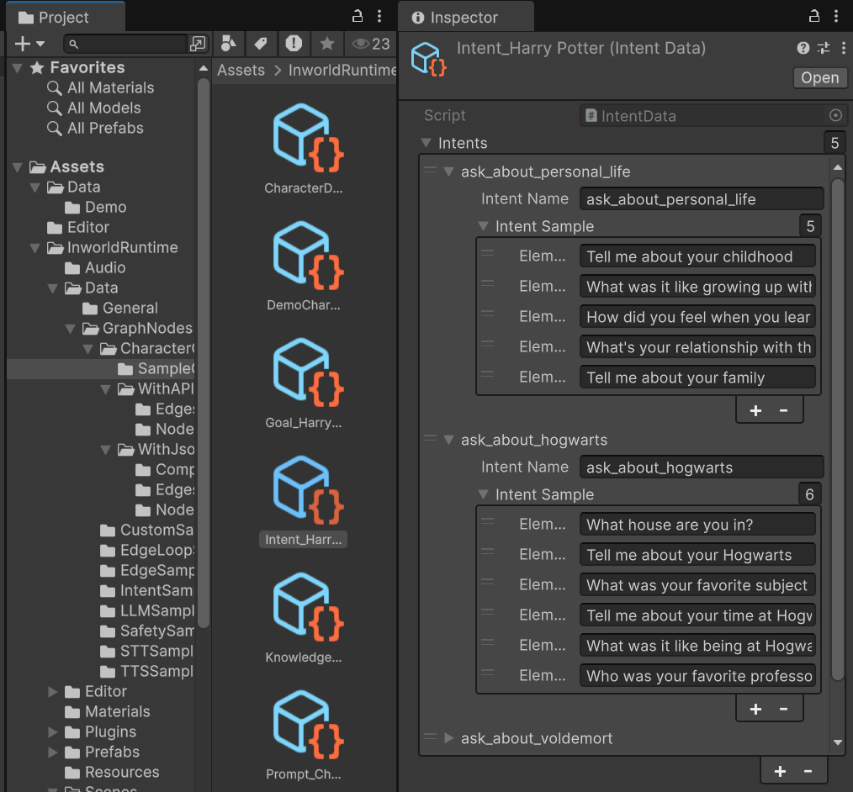The width and height of the screenshot is (853, 792).
Task: Click the plus button under ask_about_hogwarts samples
Action: pyautogui.click(x=755, y=708)
